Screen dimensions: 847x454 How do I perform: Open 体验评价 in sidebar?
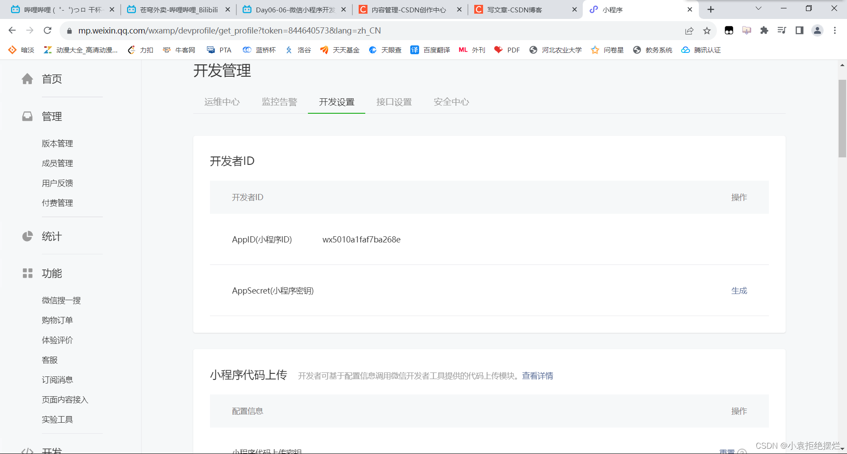point(57,340)
